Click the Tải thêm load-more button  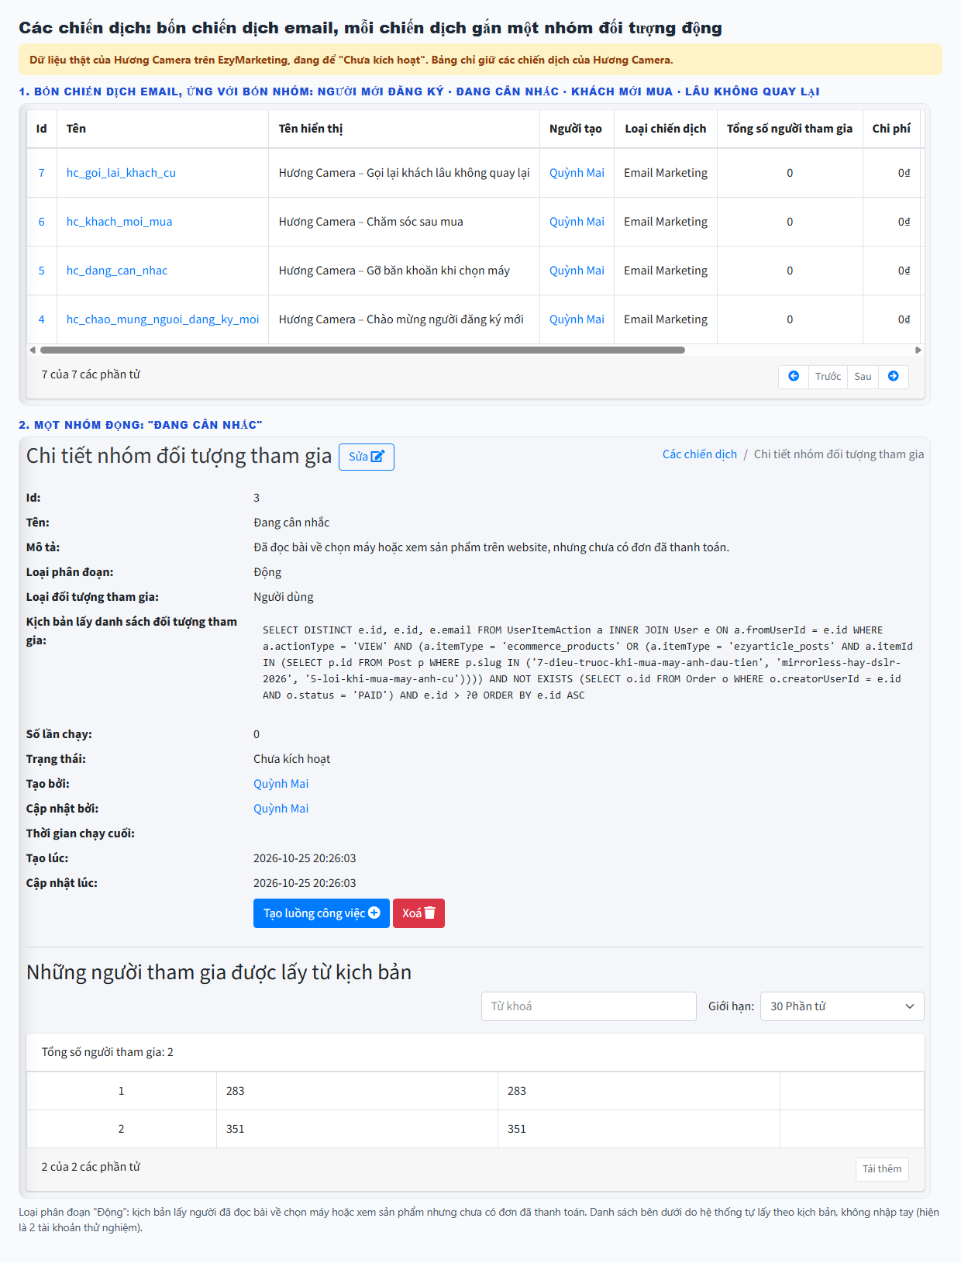(x=882, y=1169)
